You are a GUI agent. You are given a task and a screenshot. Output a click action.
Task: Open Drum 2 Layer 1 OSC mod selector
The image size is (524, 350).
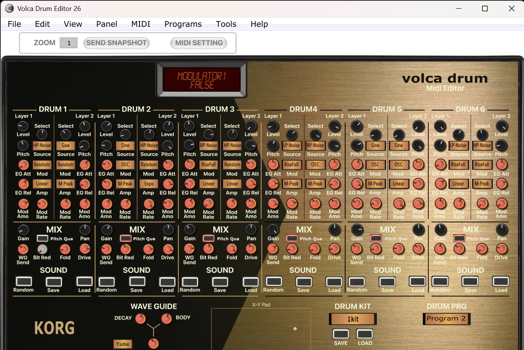click(x=125, y=165)
